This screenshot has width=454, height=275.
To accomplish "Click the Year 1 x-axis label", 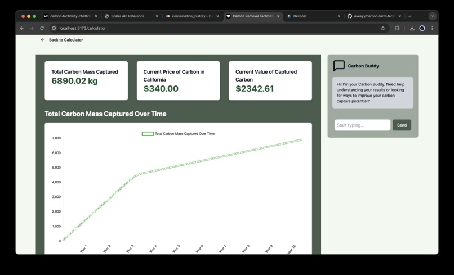I will pos(84,249).
